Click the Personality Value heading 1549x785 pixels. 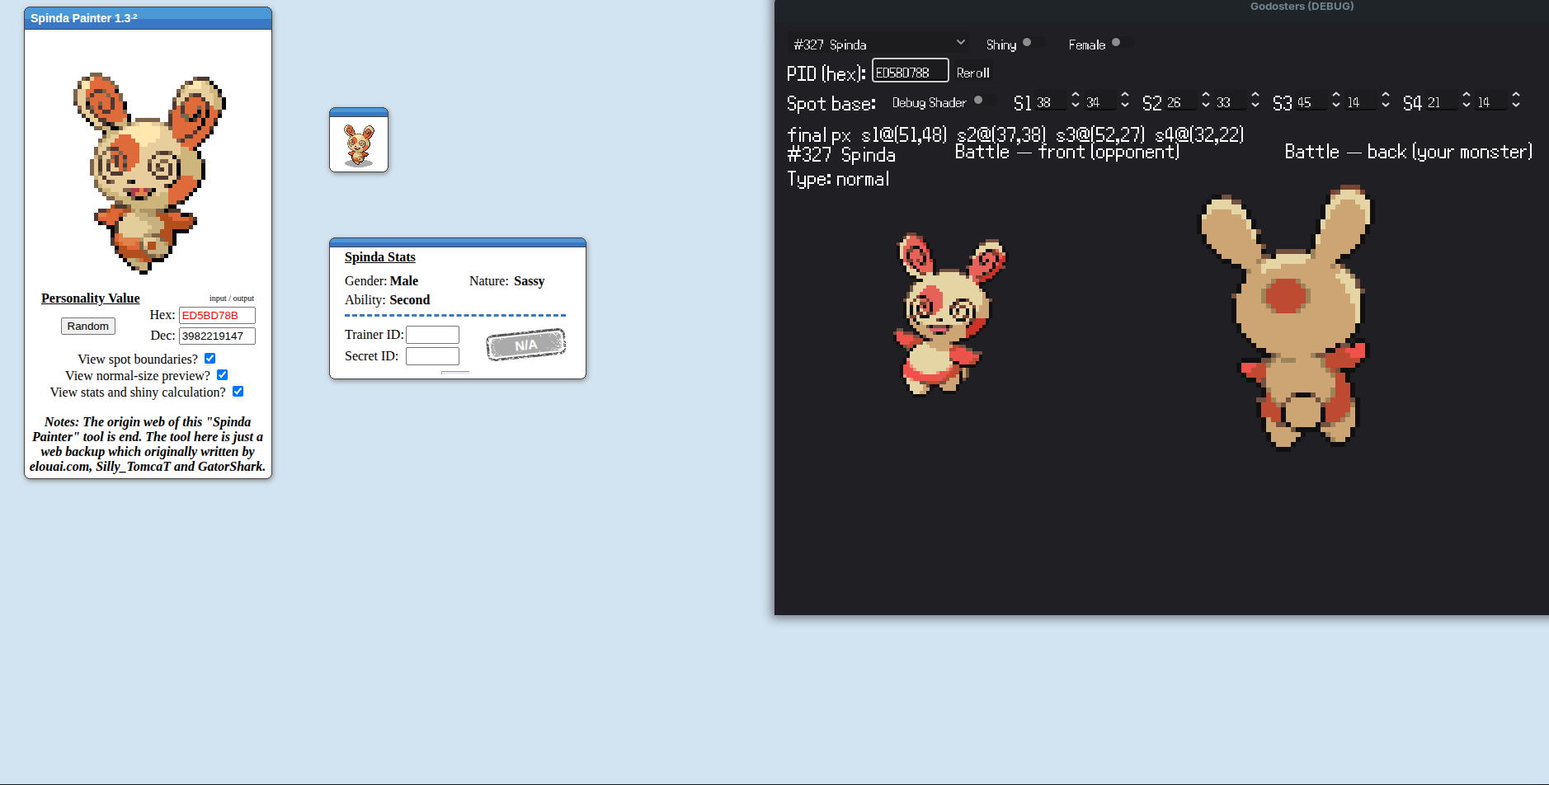91,298
